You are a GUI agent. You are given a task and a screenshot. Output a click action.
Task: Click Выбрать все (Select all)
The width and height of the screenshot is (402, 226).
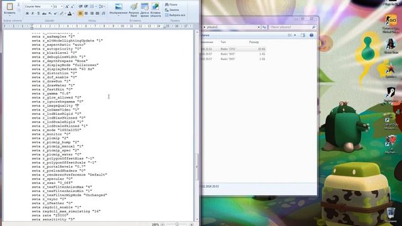(175, 15)
